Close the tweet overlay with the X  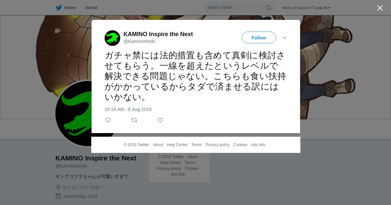(x=380, y=8)
